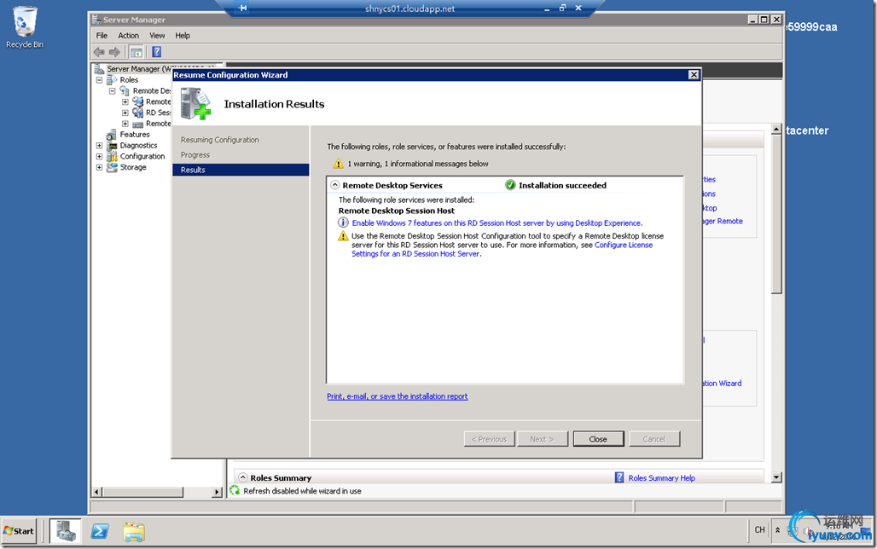Image resolution: width=877 pixels, height=549 pixels.
Task: Open the Print, e-mail, or save installation report link
Action: coord(397,396)
